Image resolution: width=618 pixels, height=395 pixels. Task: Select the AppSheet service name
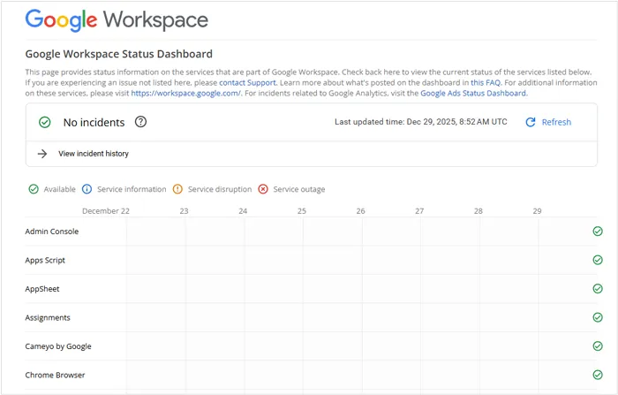point(42,289)
